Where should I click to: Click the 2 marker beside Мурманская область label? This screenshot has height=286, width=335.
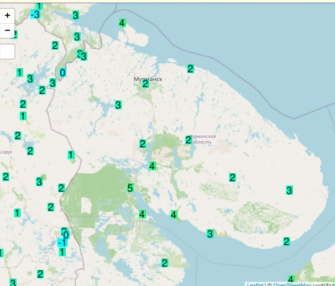click(x=188, y=140)
